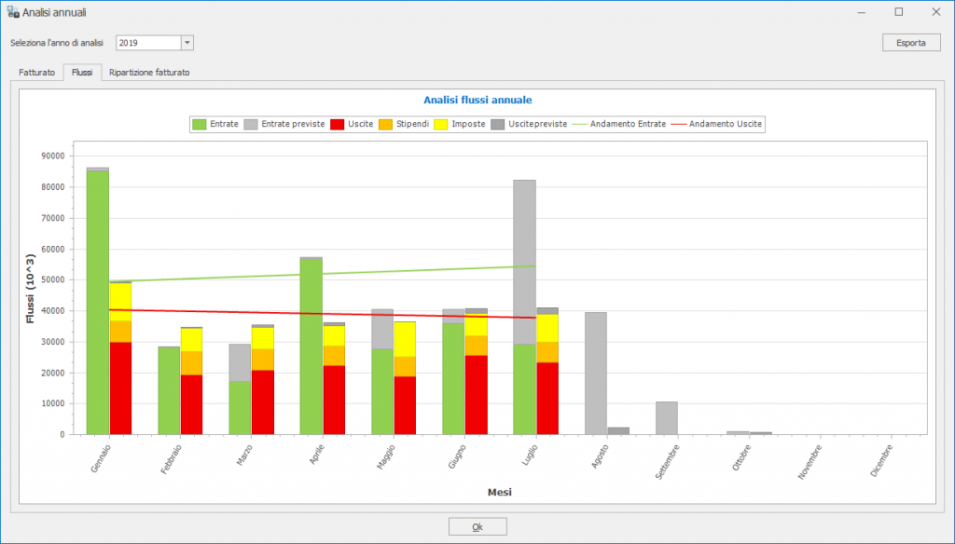Click the yellow Imposte segment for Maggio
This screenshot has height=544, width=955.
pyautogui.click(x=405, y=340)
